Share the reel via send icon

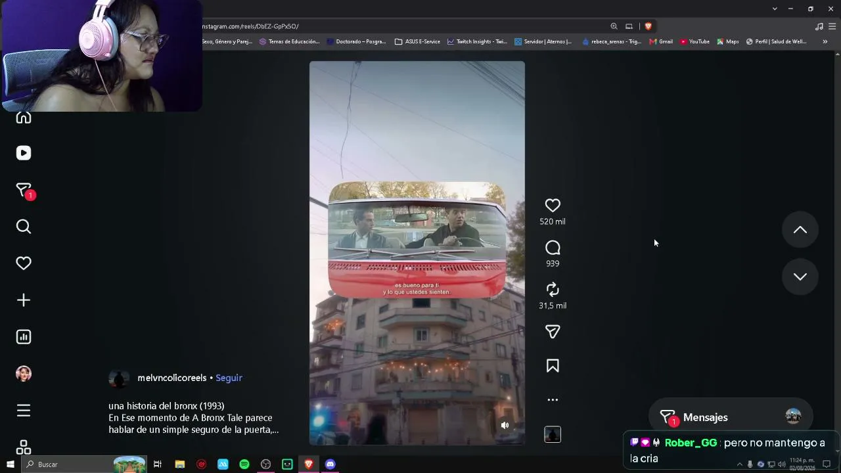(x=553, y=332)
